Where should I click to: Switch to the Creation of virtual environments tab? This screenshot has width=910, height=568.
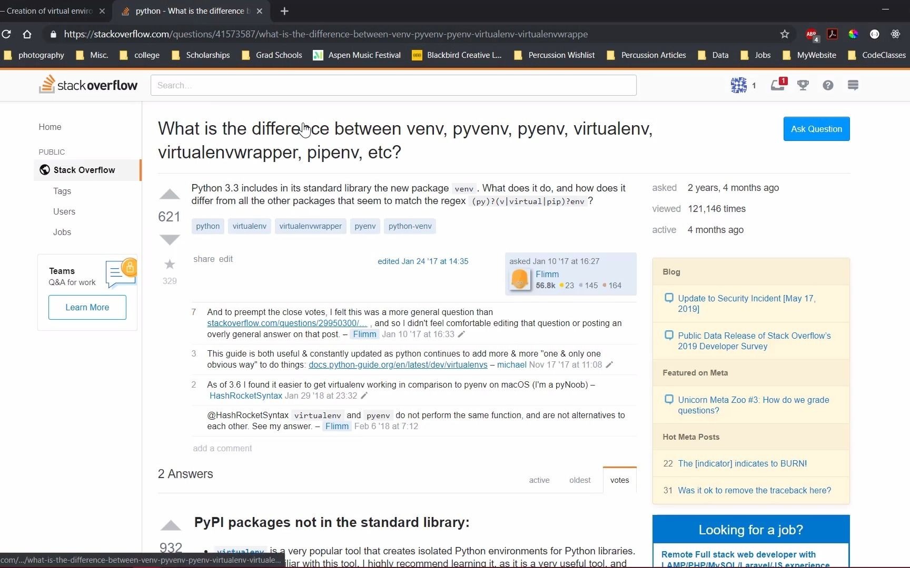pos(50,11)
